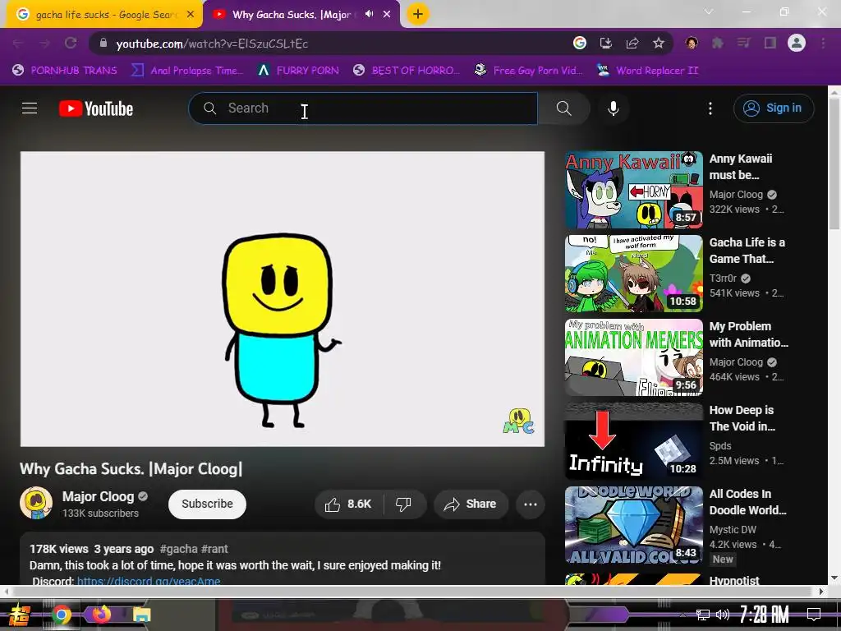Image resolution: width=841 pixels, height=631 pixels.
Task: Open the media controls icon in toolbar
Action: click(743, 43)
